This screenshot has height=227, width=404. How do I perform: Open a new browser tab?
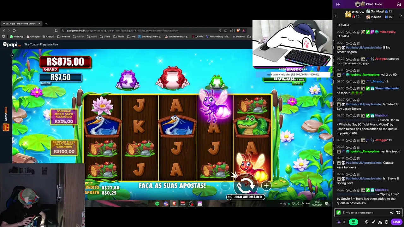tap(46, 24)
